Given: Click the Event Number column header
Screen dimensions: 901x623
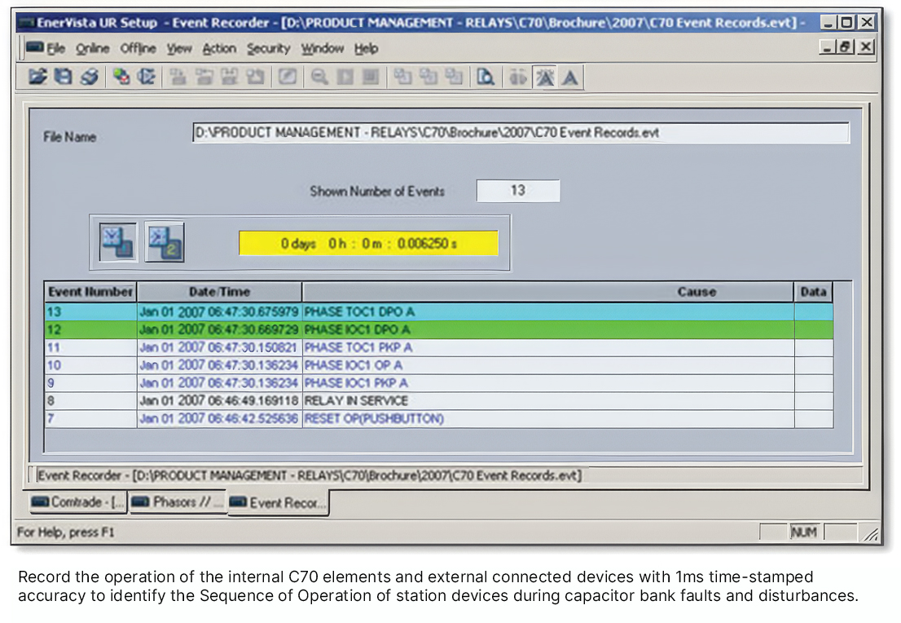Looking at the screenshot, I should tap(90, 292).
